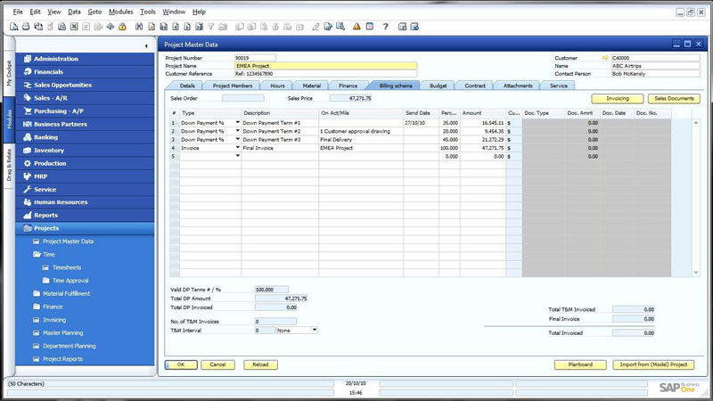Click the OK button
Viewport: 713px width, 401px height.
point(181,364)
